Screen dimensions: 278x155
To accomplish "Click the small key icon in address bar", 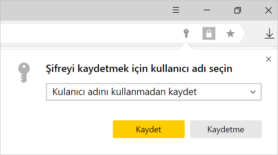I will click(x=186, y=33).
